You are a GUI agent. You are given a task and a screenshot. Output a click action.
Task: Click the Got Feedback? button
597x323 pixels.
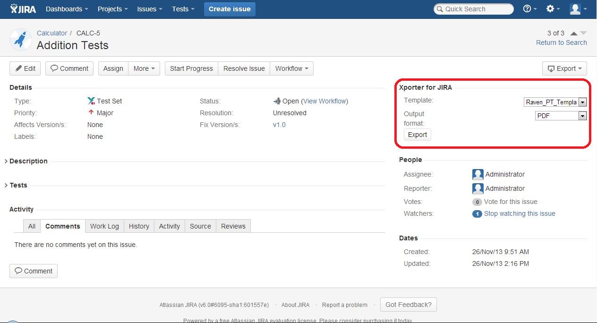pyautogui.click(x=409, y=305)
